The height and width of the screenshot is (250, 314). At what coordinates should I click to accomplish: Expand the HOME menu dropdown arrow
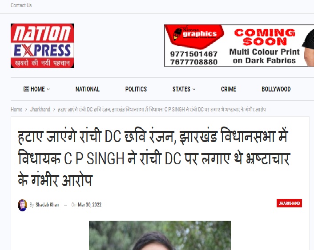pos(48,89)
